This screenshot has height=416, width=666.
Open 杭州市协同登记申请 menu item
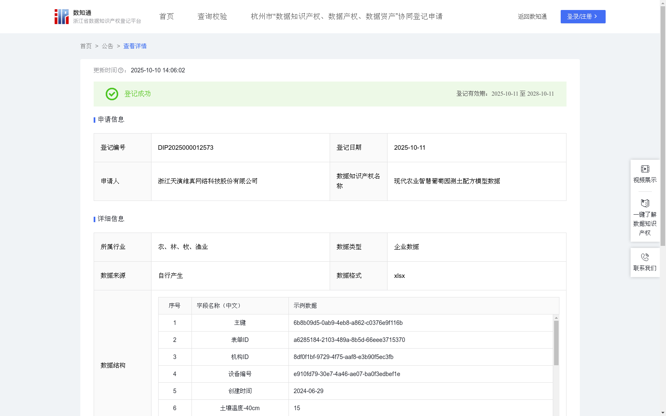(x=347, y=17)
